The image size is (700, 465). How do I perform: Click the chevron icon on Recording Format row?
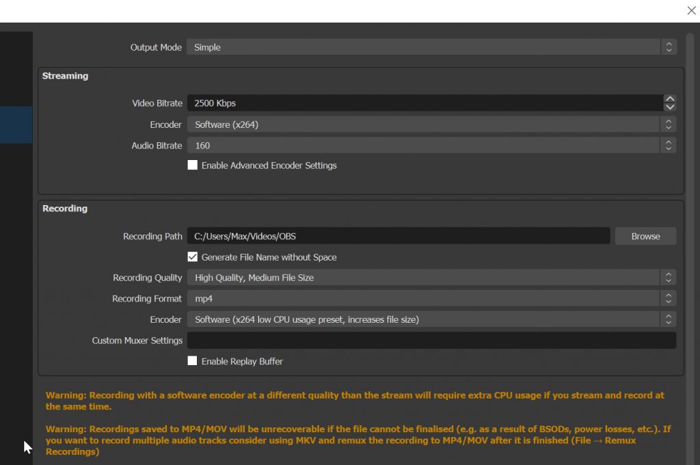pyautogui.click(x=669, y=299)
